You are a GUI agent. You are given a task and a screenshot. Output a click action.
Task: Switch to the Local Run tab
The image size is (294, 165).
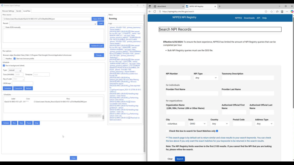(27, 11)
